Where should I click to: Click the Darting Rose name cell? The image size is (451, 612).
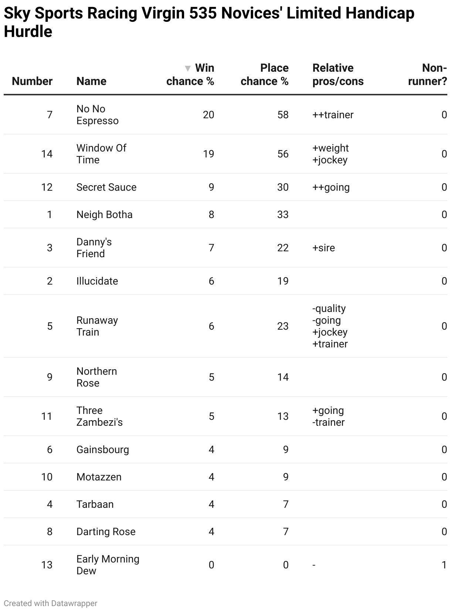pyautogui.click(x=106, y=532)
